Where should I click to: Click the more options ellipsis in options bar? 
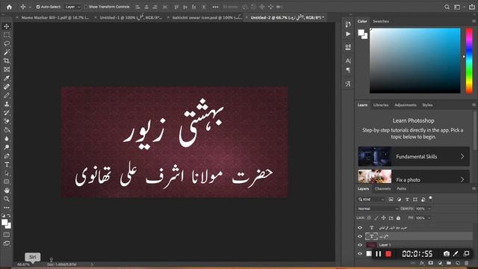[x=215, y=7]
